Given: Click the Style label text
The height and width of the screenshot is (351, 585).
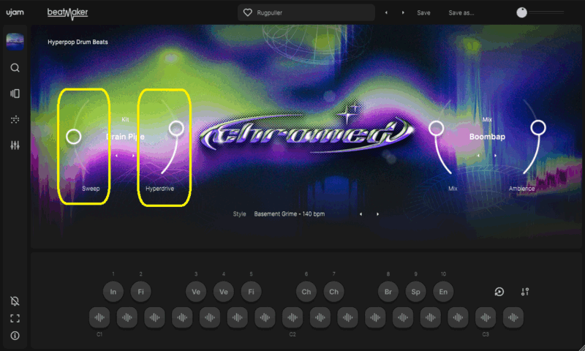Looking at the screenshot, I should click(240, 214).
